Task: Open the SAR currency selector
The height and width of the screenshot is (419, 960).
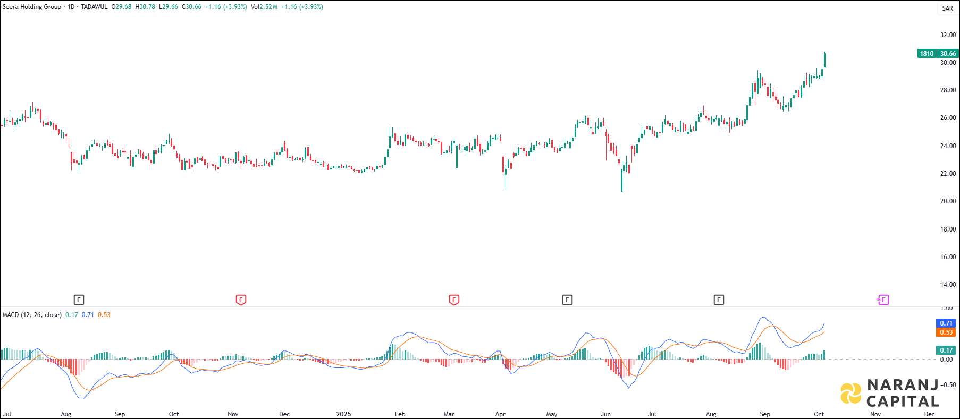Action: (947, 8)
